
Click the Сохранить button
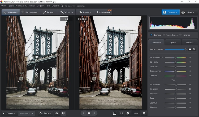click(170, 12)
